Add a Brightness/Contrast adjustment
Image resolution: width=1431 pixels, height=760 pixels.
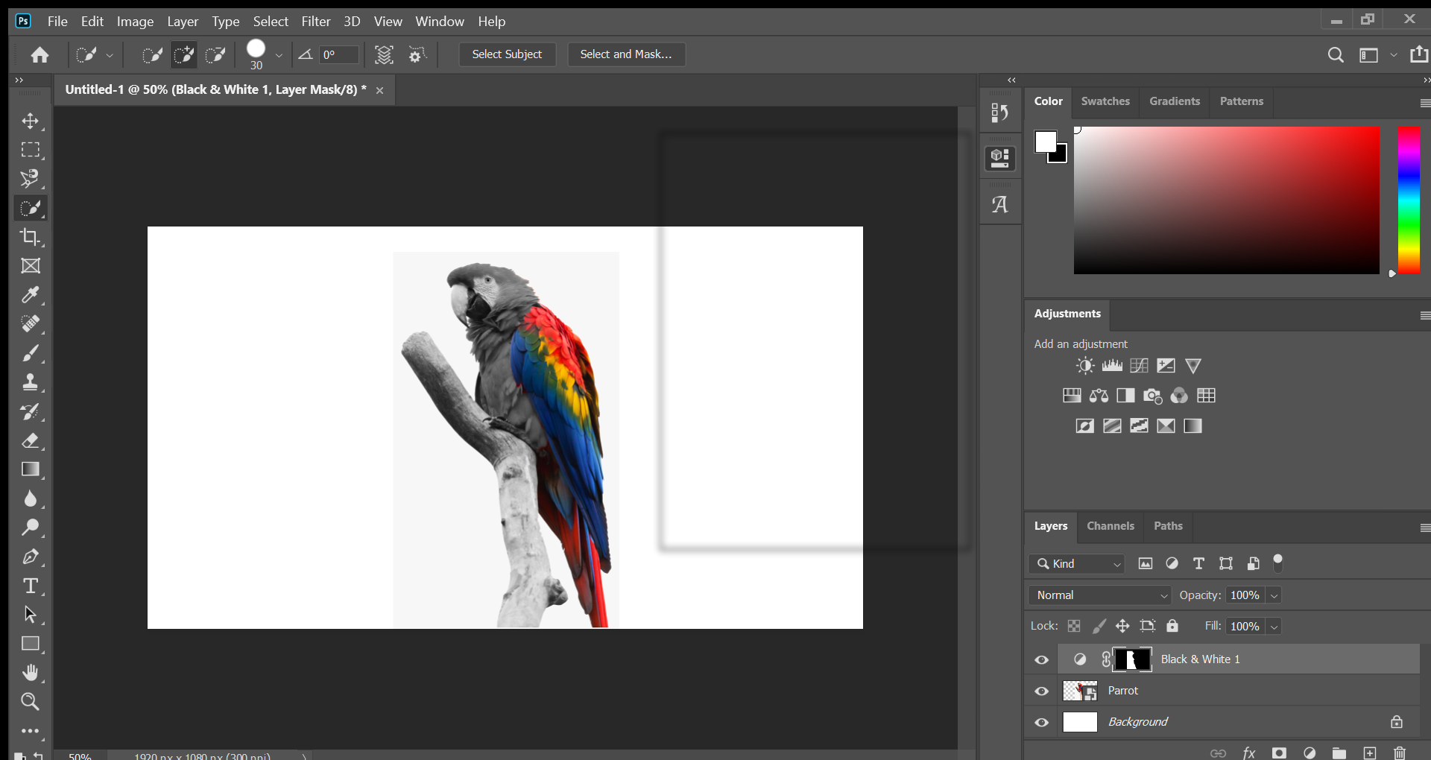[x=1084, y=365]
